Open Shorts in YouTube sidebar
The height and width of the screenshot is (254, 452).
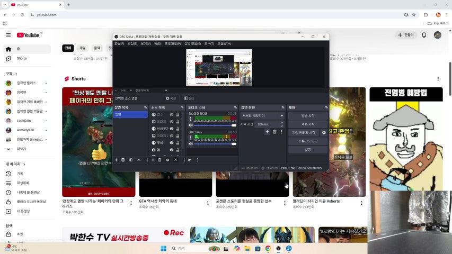(21, 58)
